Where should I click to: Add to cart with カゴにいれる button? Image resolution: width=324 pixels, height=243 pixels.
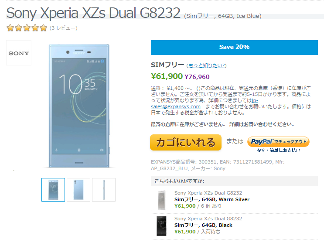(186, 142)
